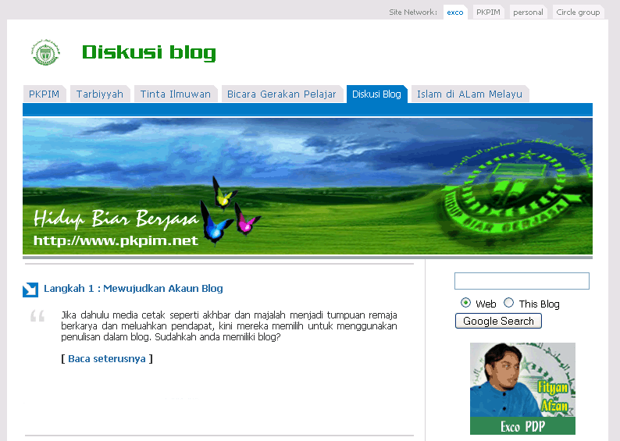Go to the Islam di ALam Melayu tab
620x441 pixels.
[x=470, y=94]
